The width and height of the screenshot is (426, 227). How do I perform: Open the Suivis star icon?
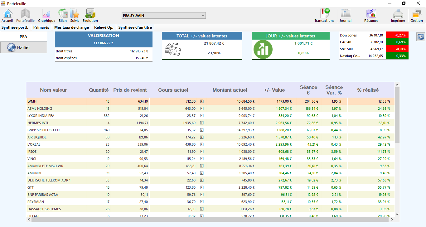coord(75,15)
